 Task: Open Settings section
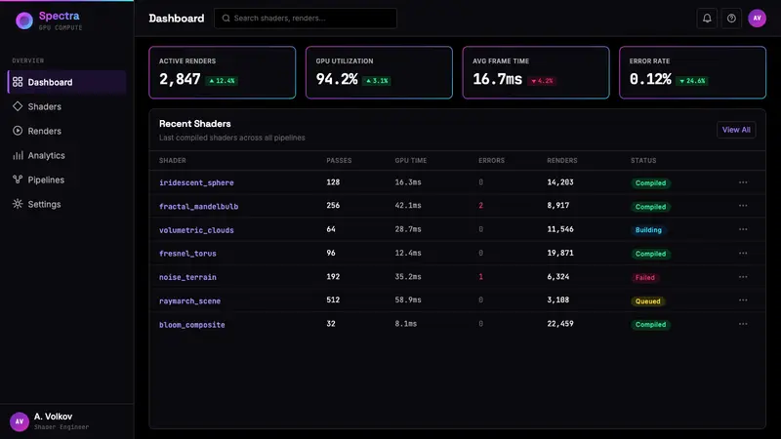[66, 204]
